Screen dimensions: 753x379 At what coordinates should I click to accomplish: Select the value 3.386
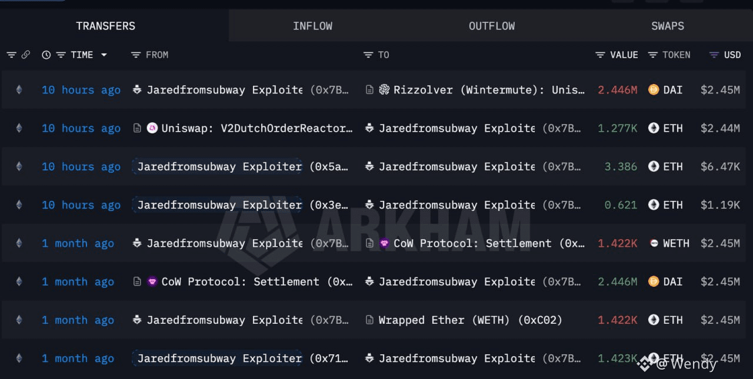pyautogui.click(x=621, y=166)
